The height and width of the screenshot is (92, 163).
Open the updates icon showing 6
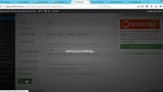pos(40,11)
